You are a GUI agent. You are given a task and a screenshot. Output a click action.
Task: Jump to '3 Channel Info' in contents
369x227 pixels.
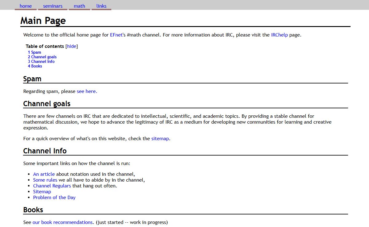41,62
